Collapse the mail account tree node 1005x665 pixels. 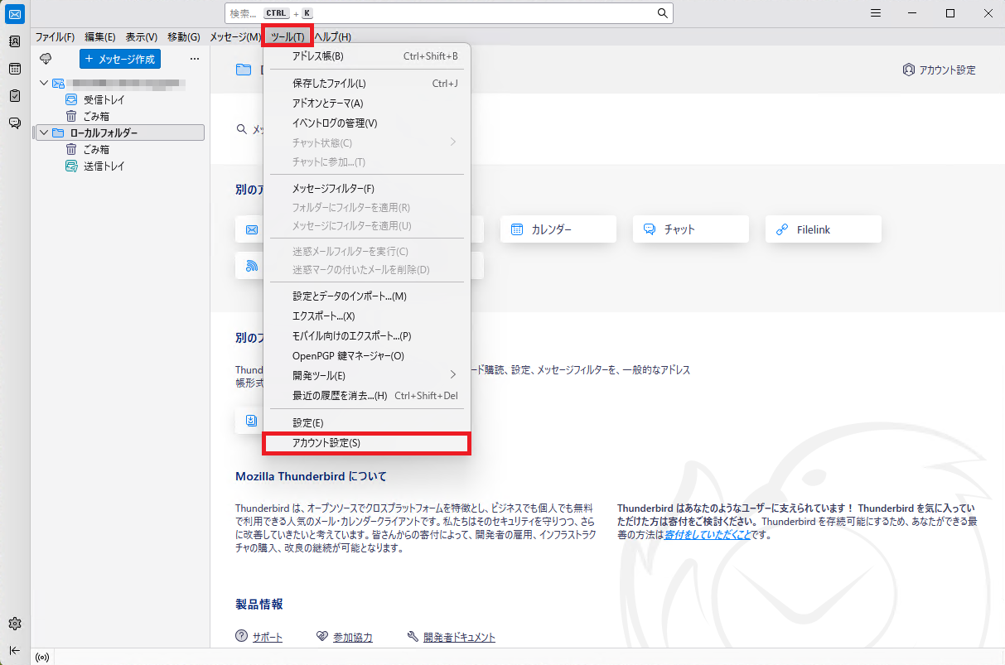pyautogui.click(x=44, y=83)
